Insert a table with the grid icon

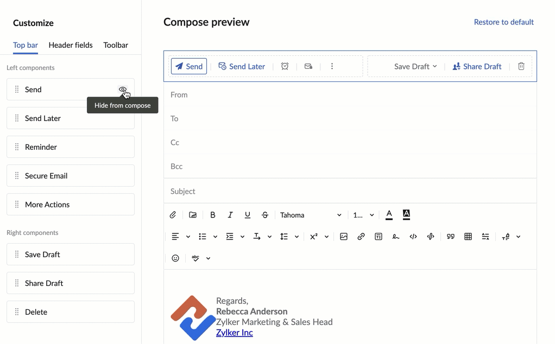[468, 236]
